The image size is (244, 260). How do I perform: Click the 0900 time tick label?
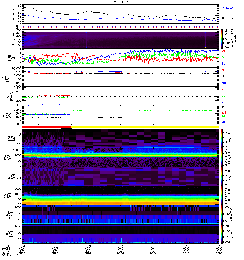pos(120,253)
